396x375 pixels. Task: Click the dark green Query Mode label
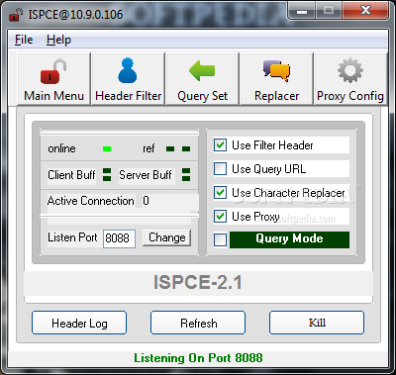coord(289,239)
